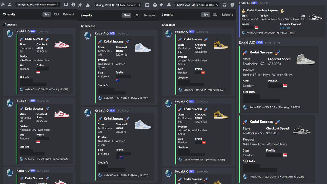Click the '13 results' count label
Image resolution: width=327 pixels, height=184 pixels.
point(9,14)
